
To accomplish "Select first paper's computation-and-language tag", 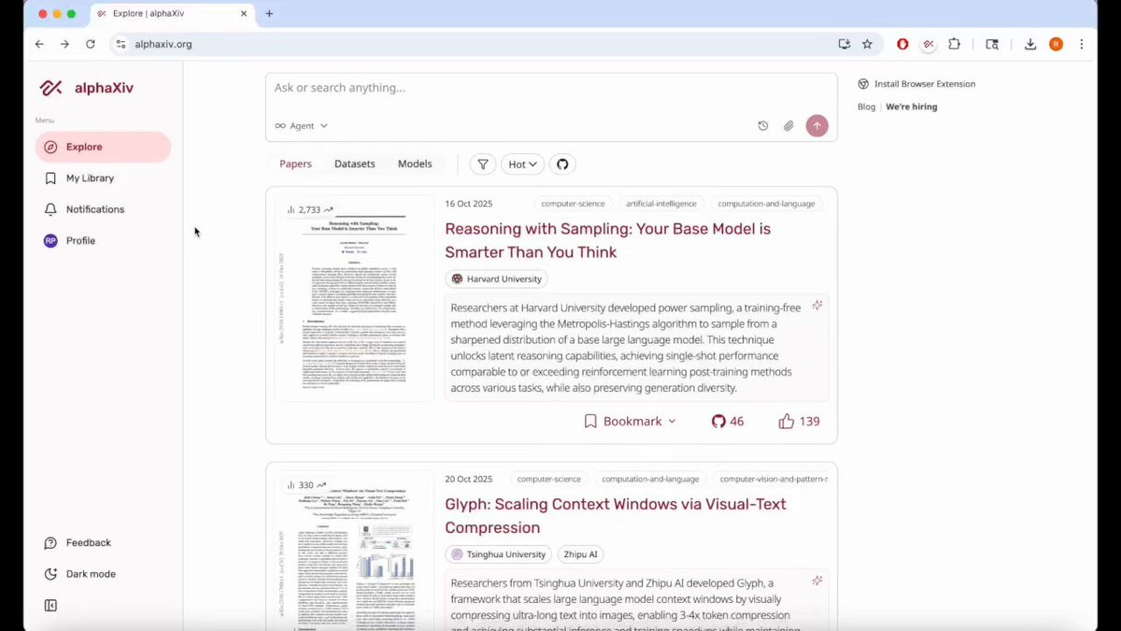I will pos(766,204).
